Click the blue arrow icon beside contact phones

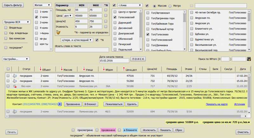click(x=60, y=104)
